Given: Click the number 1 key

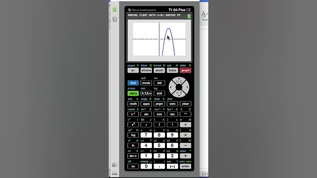Looking at the screenshot, I should coord(146,156).
